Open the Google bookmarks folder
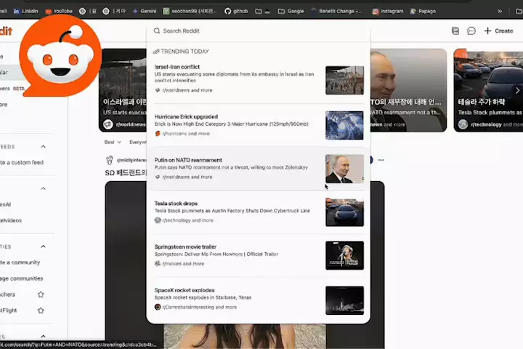Viewport: 523px width, 349px height. [x=291, y=11]
